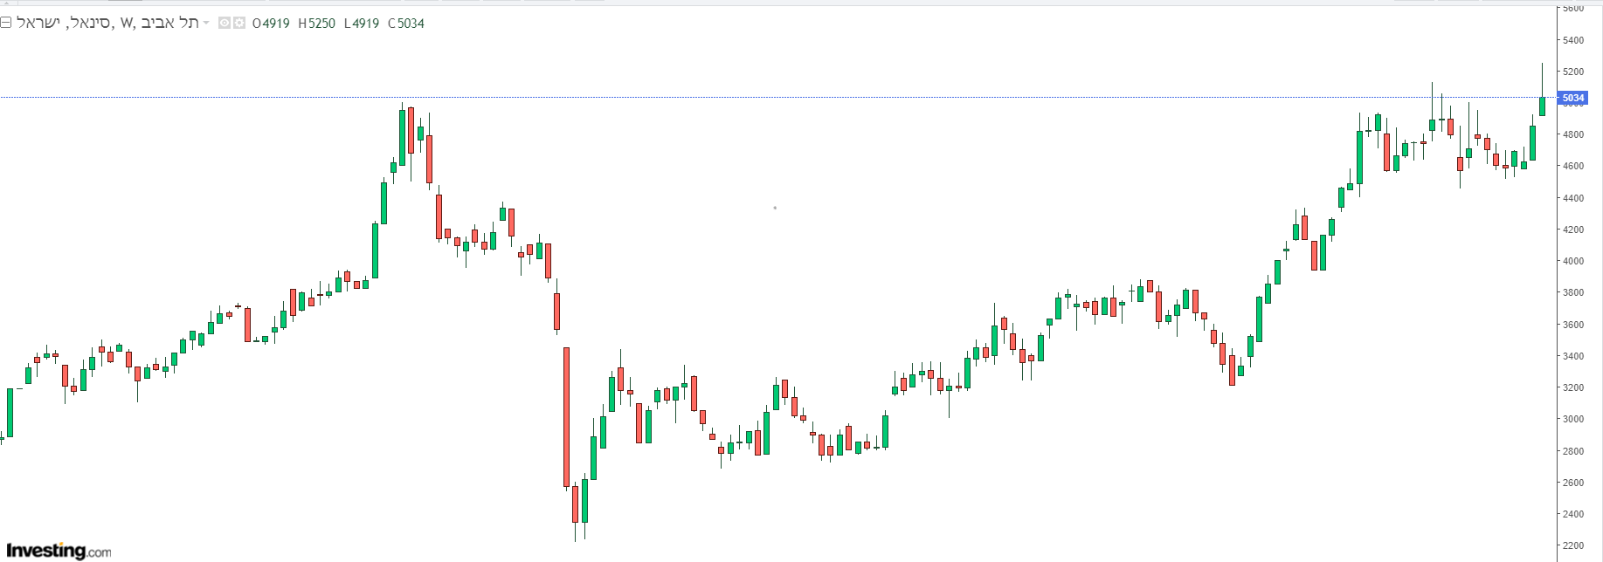
Task: Toggle the eye visibility icon in the legend
Action: coord(224,23)
